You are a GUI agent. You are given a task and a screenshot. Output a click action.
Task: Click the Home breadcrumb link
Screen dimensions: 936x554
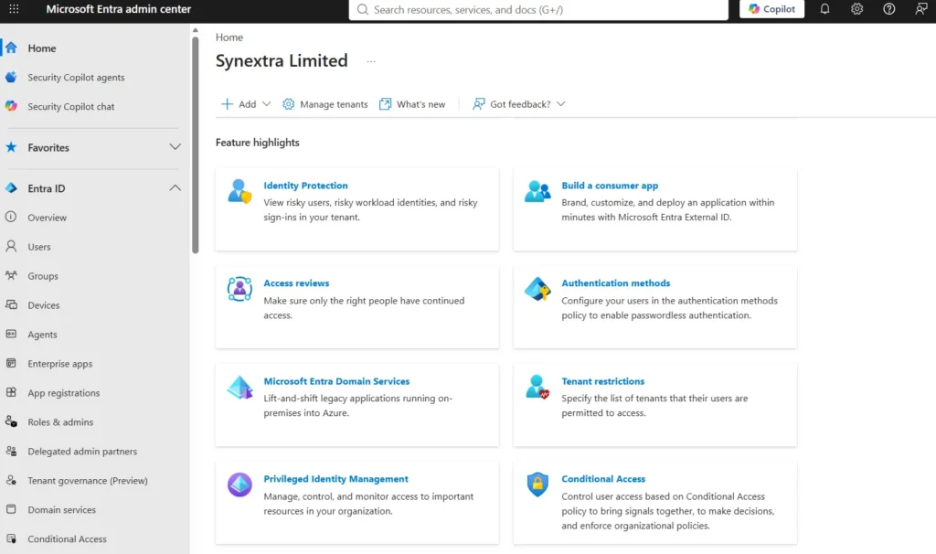click(229, 37)
